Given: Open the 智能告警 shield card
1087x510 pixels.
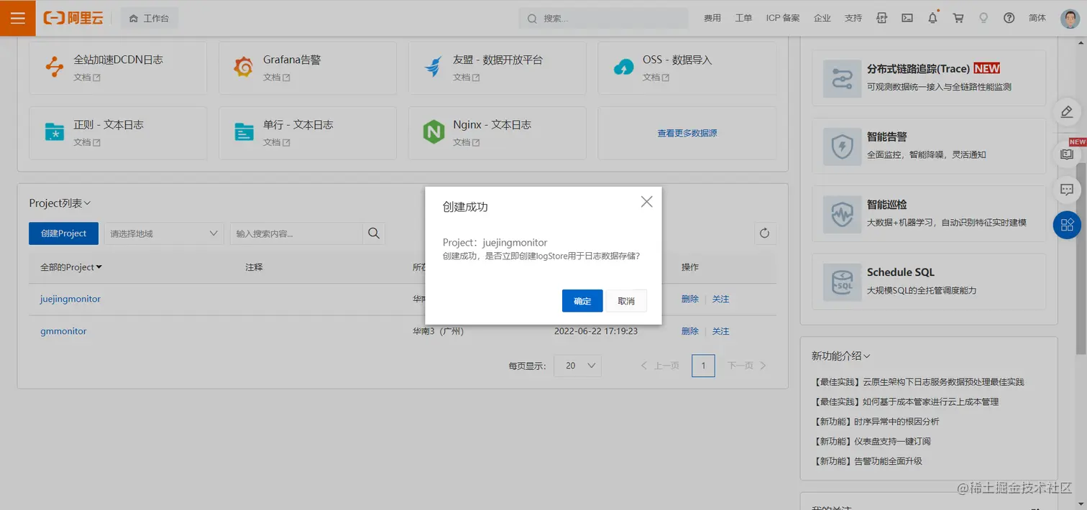Looking at the screenshot, I should coord(929,146).
